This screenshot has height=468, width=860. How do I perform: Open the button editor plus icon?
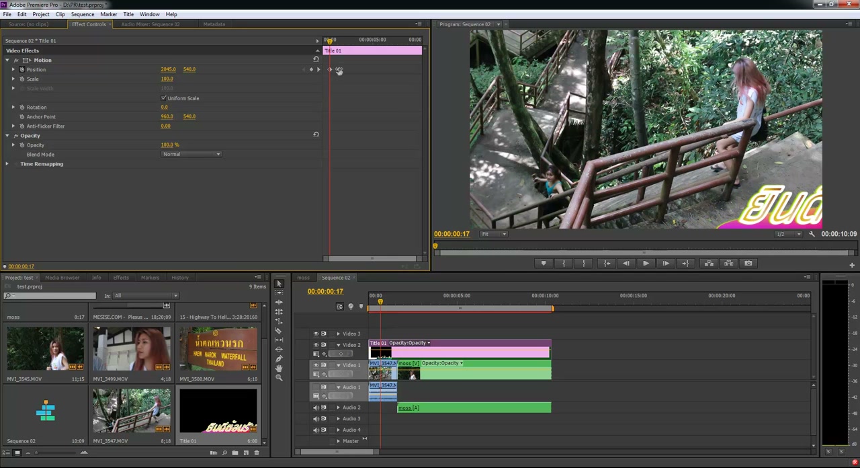click(x=852, y=265)
